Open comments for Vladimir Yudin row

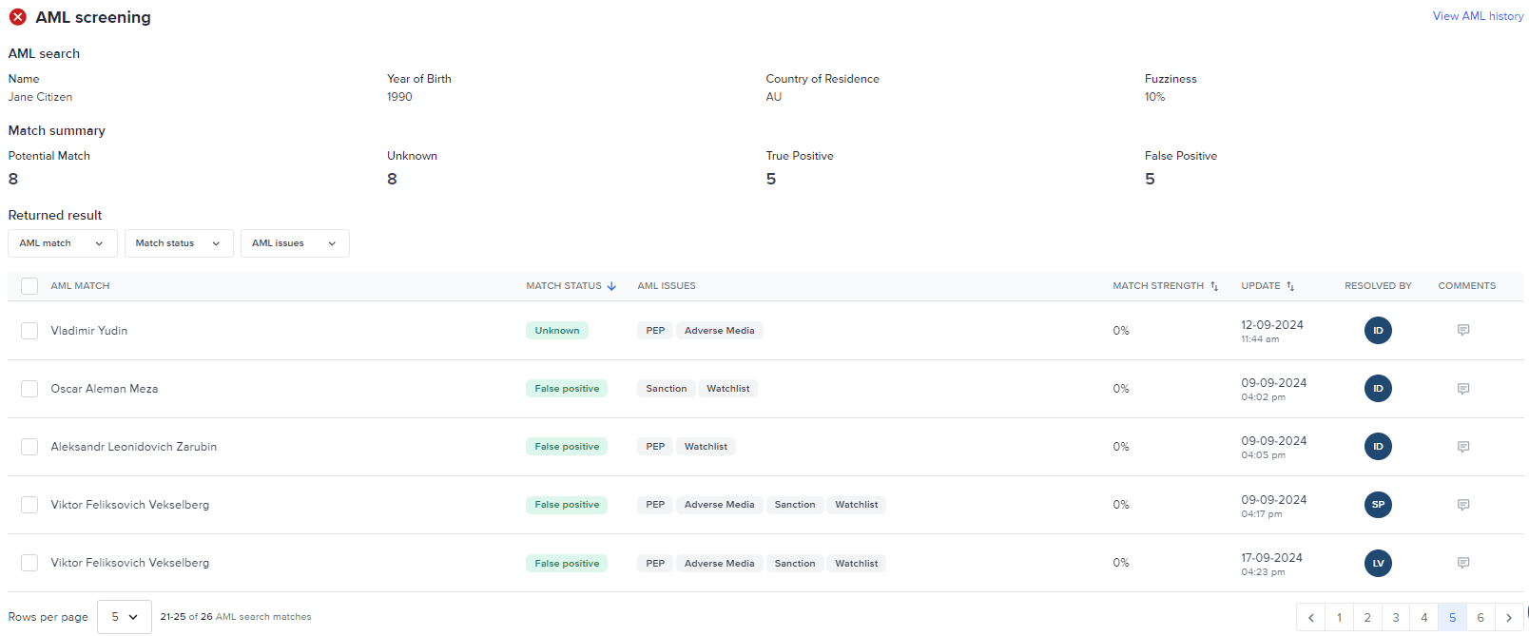click(x=1462, y=331)
